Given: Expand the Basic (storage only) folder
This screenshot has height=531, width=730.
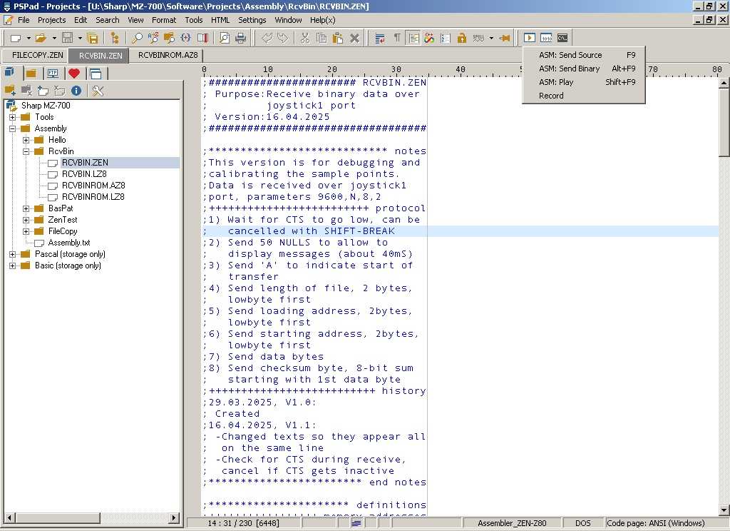Looking at the screenshot, I should coord(13,265).
